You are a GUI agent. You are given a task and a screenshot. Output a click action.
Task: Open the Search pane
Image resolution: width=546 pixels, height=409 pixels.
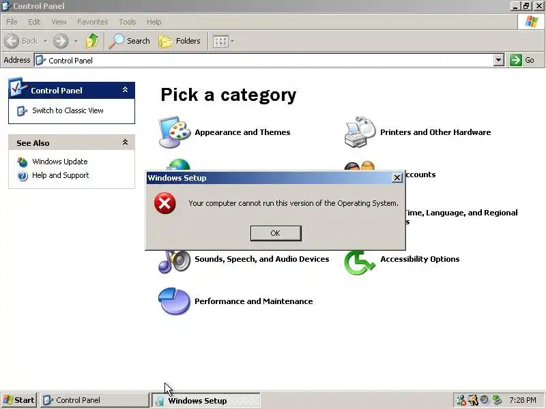[x=129, y=41]
